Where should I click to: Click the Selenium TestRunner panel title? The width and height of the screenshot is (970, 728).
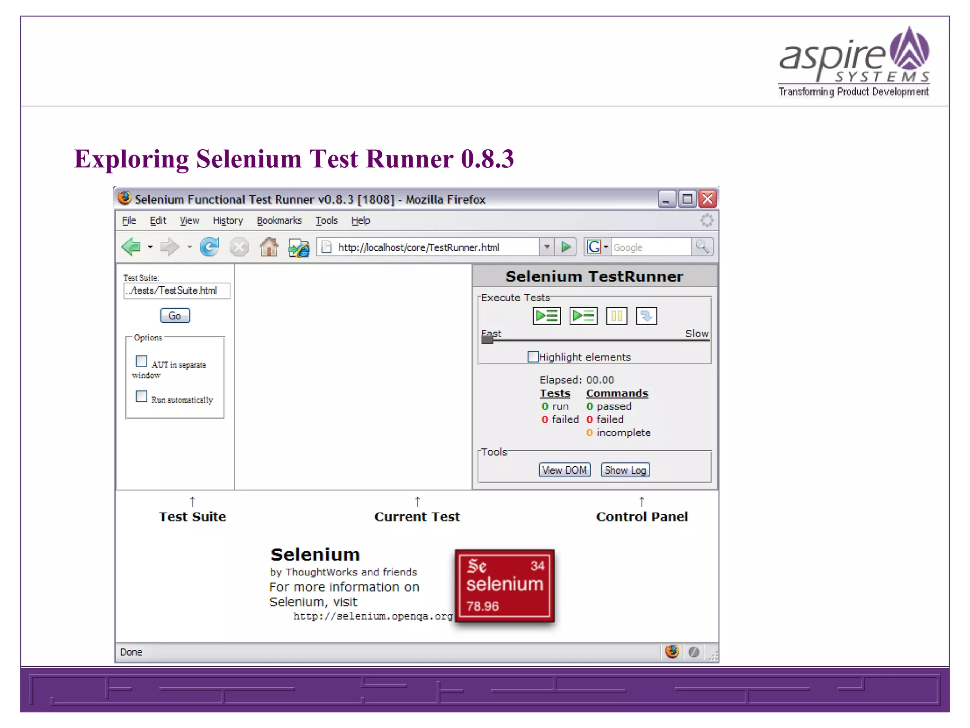point(594,276)
